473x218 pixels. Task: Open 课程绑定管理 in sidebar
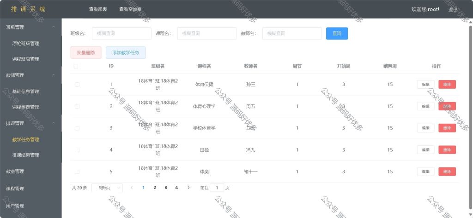tap(26, 107)
